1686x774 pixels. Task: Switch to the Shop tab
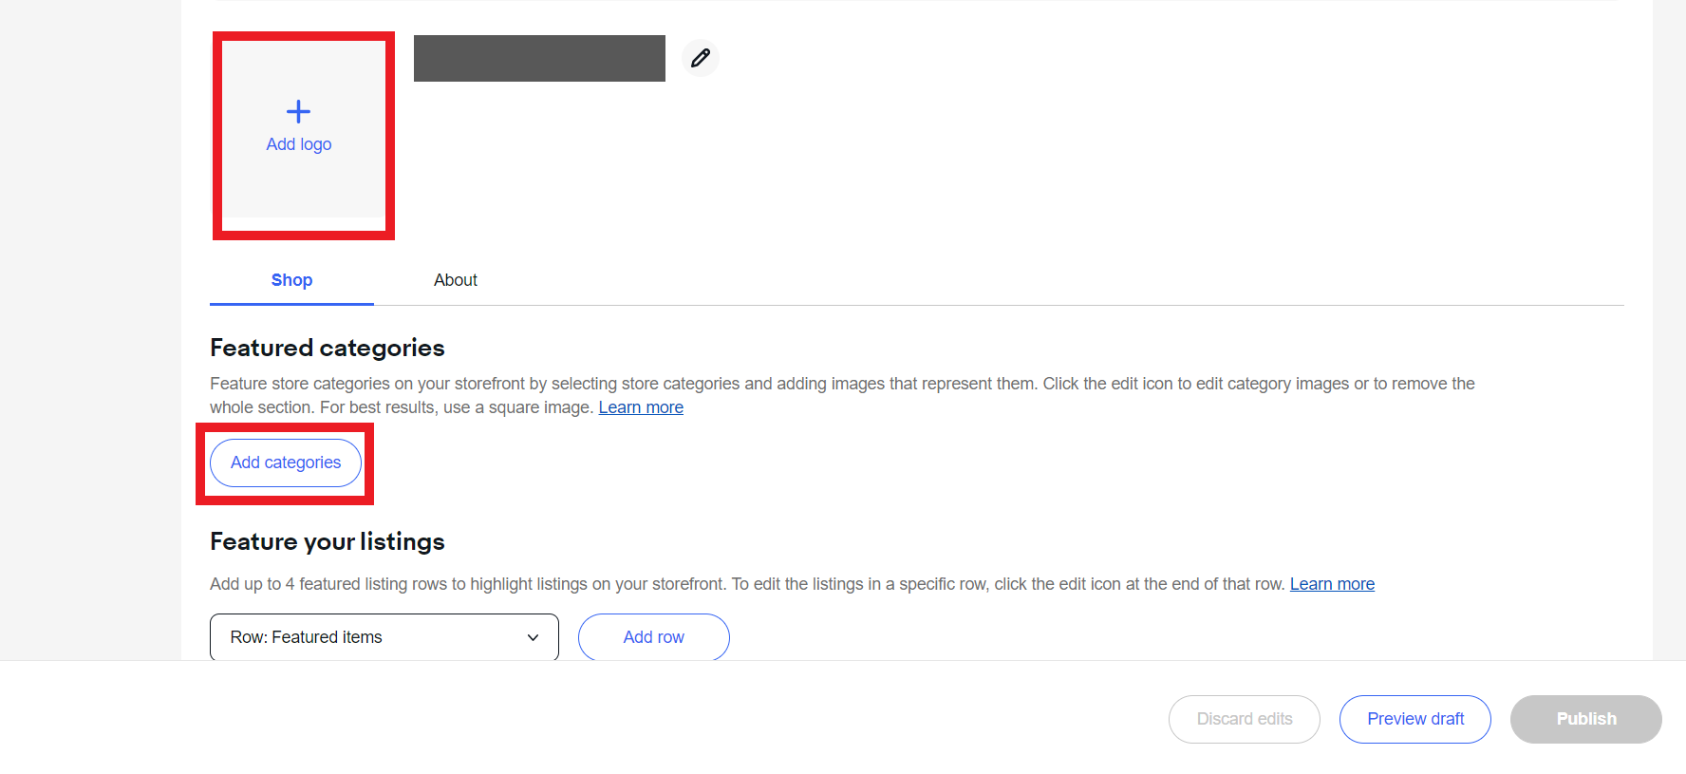coord(291,280)
